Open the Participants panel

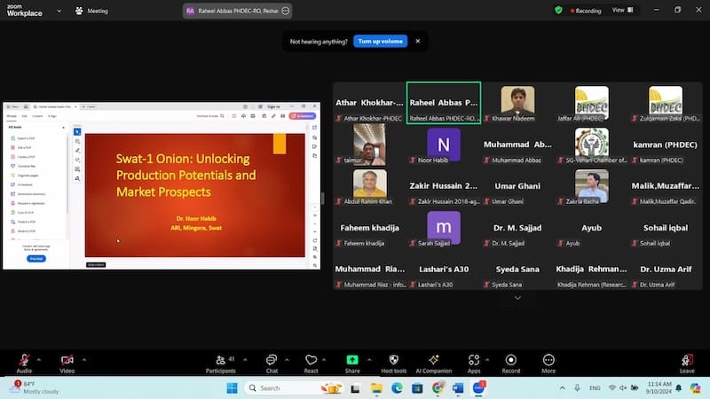pyautogui.click(x=220, y=362)
